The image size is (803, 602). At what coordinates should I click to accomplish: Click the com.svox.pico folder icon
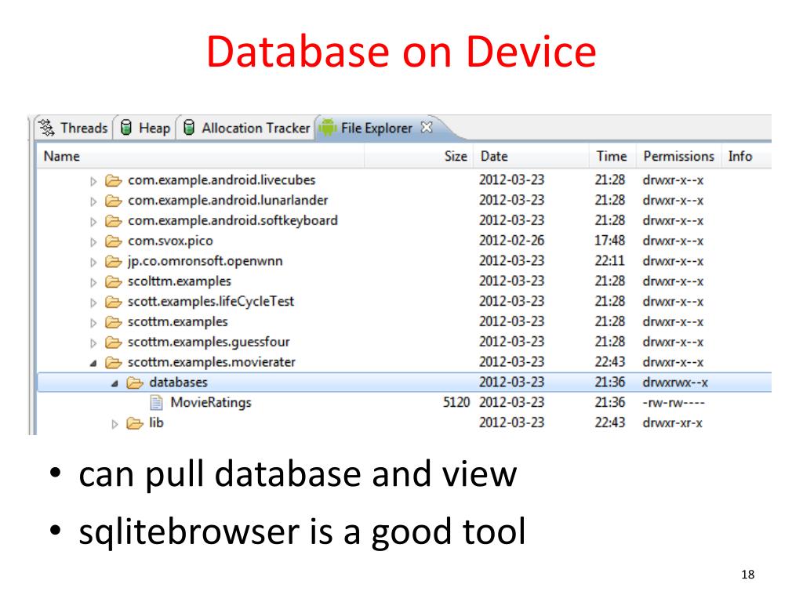[x=113, y=241]
